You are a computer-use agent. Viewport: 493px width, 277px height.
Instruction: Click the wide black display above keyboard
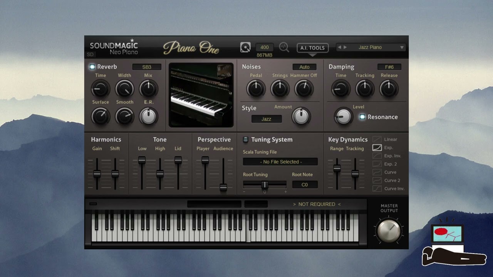tap(214, 204)
